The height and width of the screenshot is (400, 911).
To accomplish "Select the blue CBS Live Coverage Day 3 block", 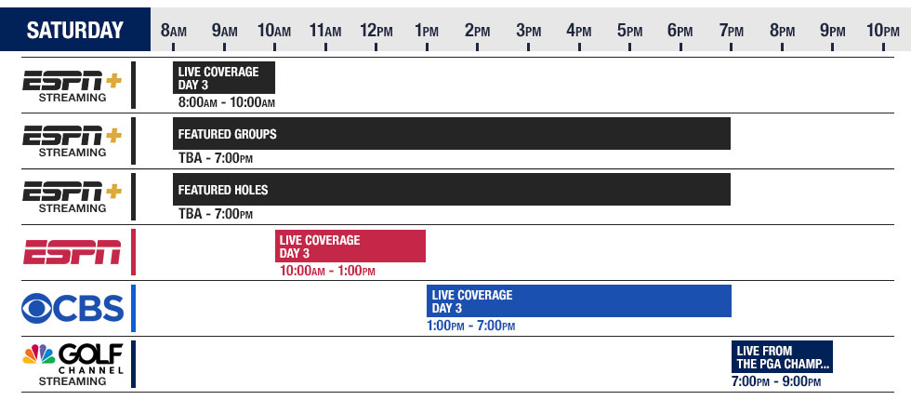I will (579, 301).
